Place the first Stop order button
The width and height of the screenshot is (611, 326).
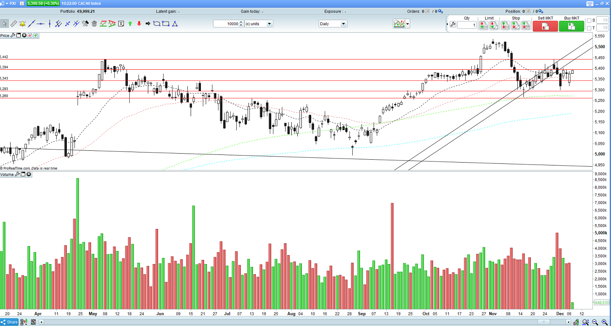coord(506,26)
